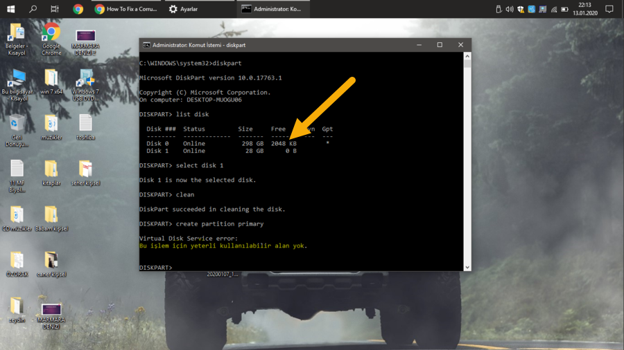Image resolution: width=624 pixels, height=350 pixels.
Task: Select the Geri Dönüşüm recycle bin icon
Action: (17, 131)
